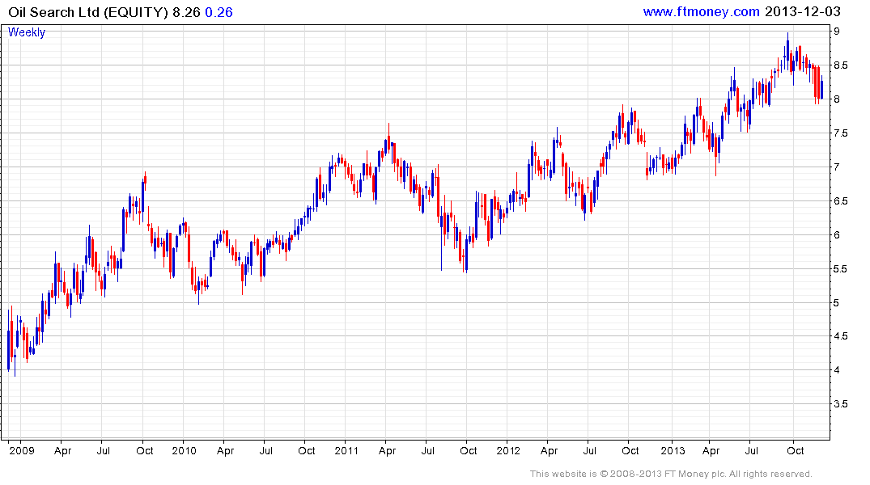The width and height of the screenshot is (870, 485).
Task: Select the blue price change 0.26
Action: coord(219,12)
